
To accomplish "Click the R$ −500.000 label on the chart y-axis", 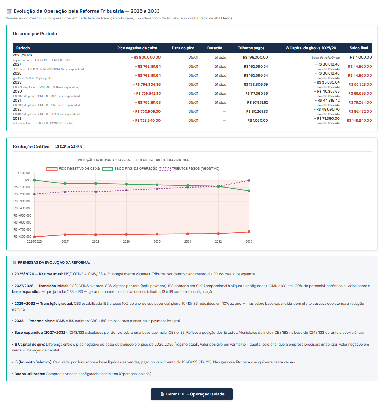I will coord(22,216).
